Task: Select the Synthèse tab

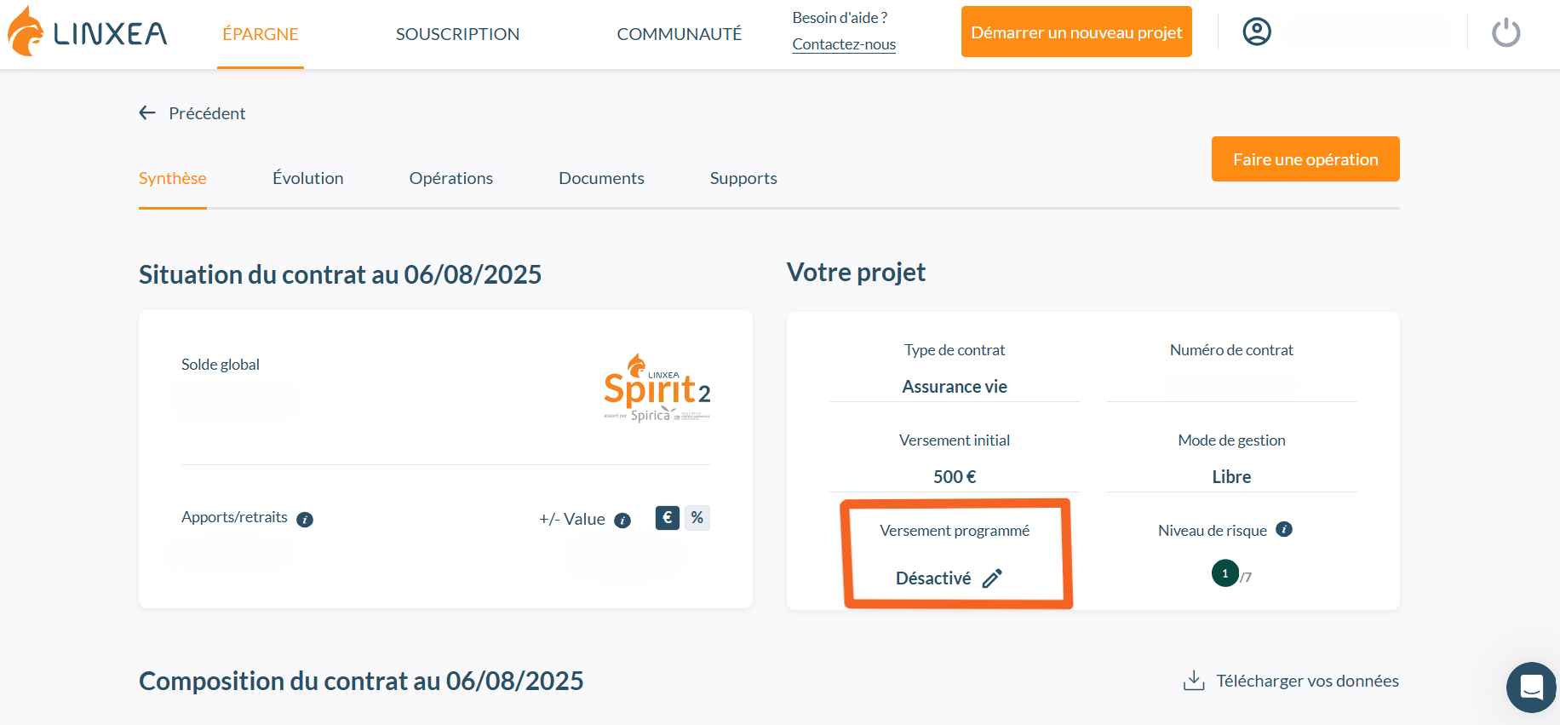Action: pos(173,178)
